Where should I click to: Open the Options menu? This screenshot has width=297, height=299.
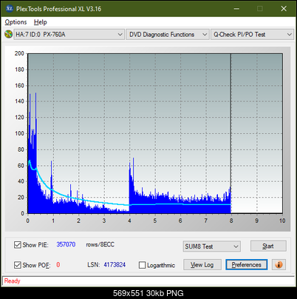[x=16, y=22]
